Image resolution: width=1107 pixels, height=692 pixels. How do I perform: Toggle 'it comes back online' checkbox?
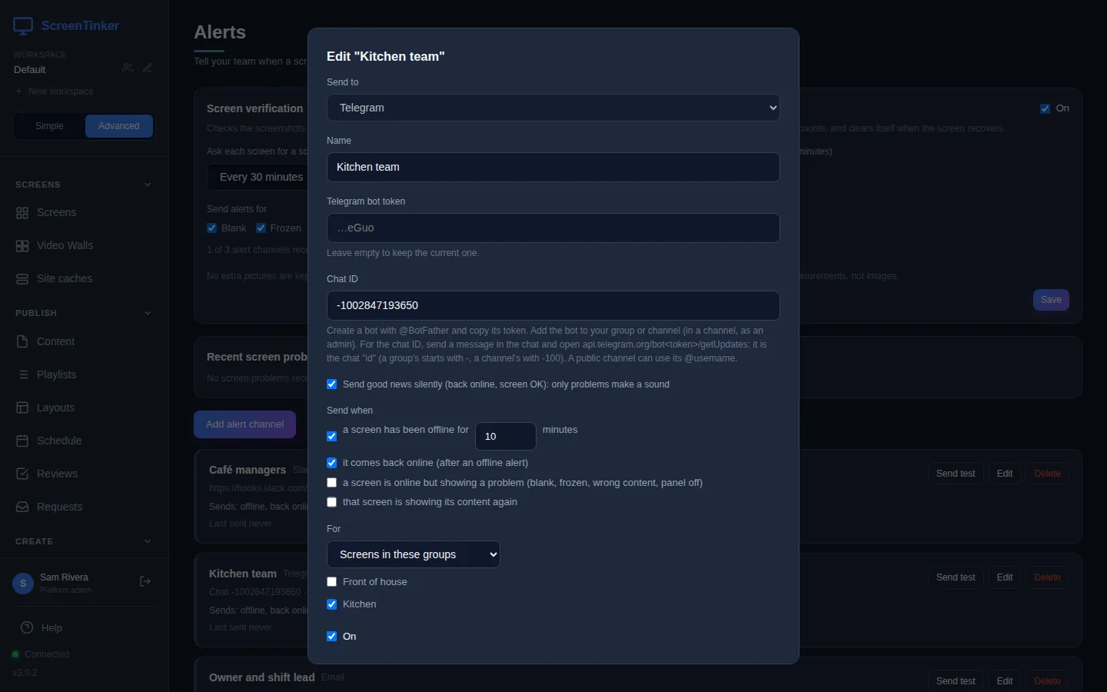point(332,463)
